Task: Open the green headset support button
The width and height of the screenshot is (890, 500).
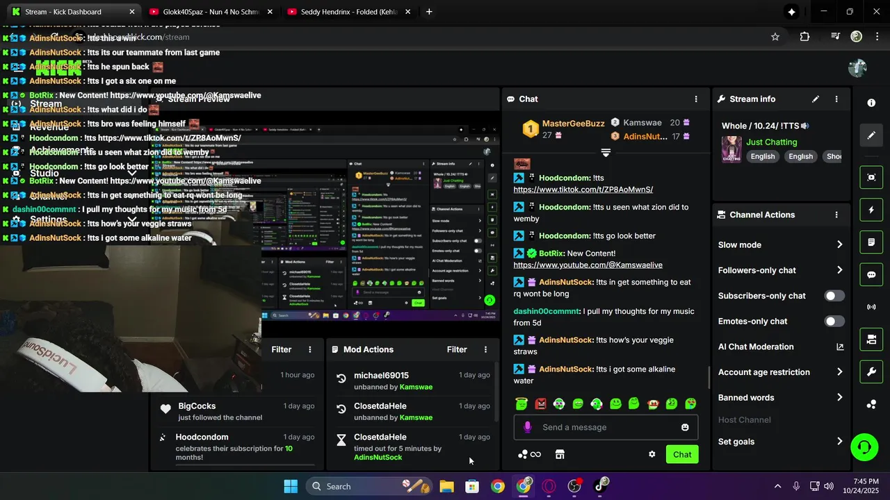Action: pos(864,446)
